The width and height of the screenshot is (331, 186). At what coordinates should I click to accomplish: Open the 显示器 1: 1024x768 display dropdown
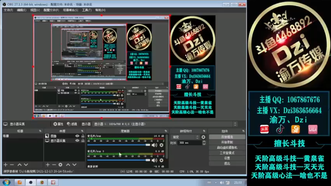click(165, 124)
